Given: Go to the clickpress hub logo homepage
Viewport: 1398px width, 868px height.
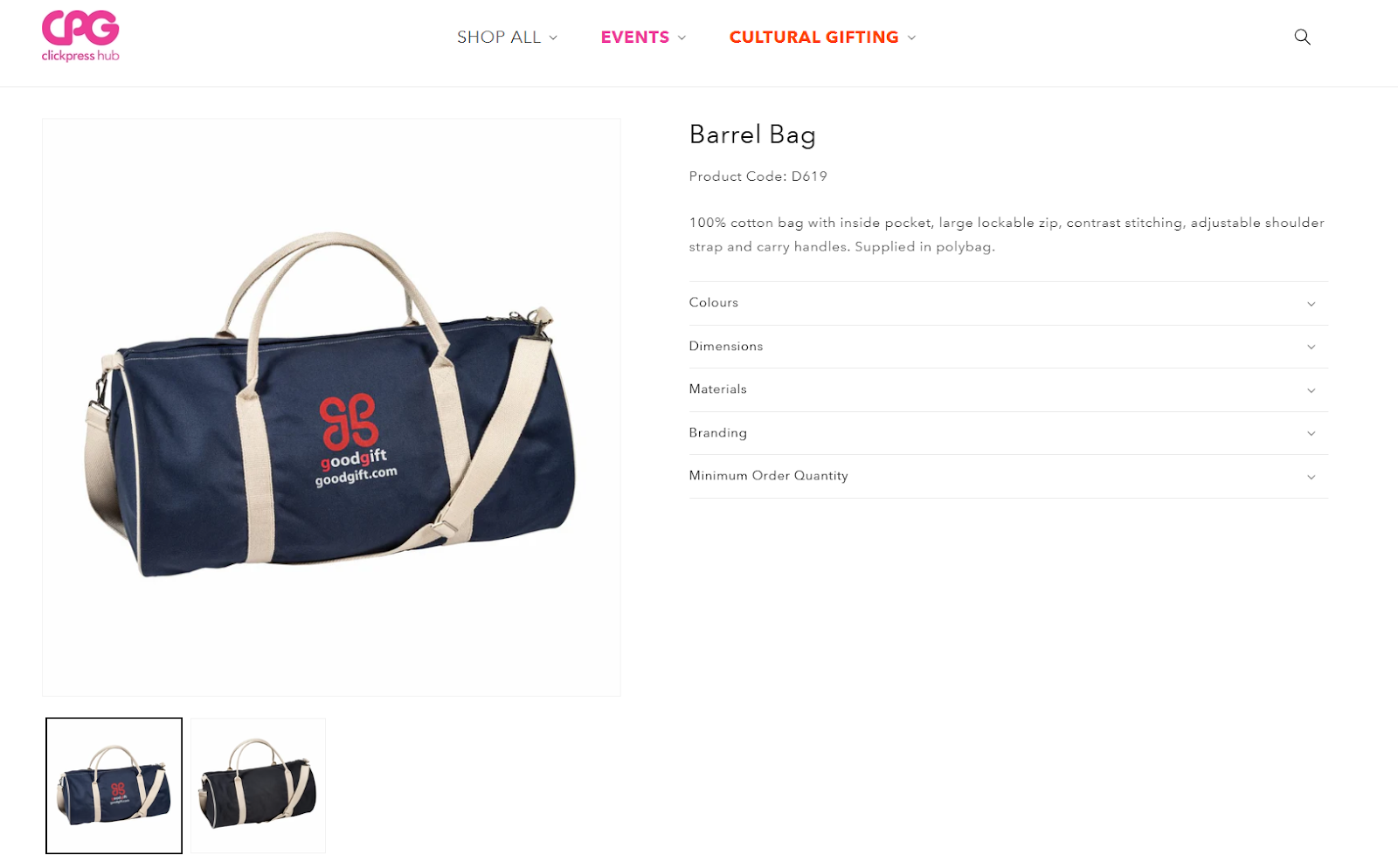Looking at the screenshot, I should tap(80, 37).
